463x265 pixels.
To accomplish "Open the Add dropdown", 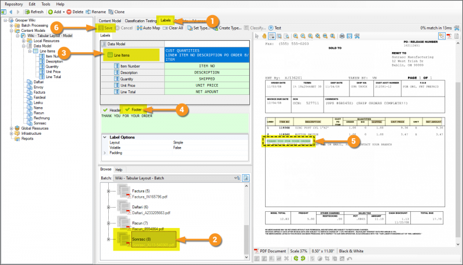I will point(56,12).
